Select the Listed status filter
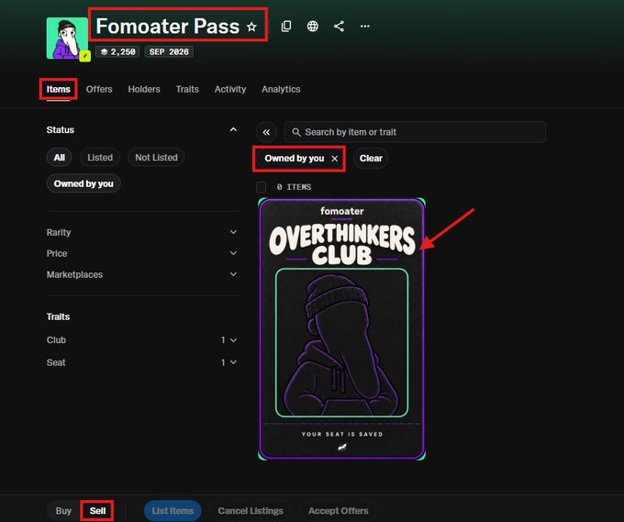Screen dimensions: 624x522 point(100,158)
